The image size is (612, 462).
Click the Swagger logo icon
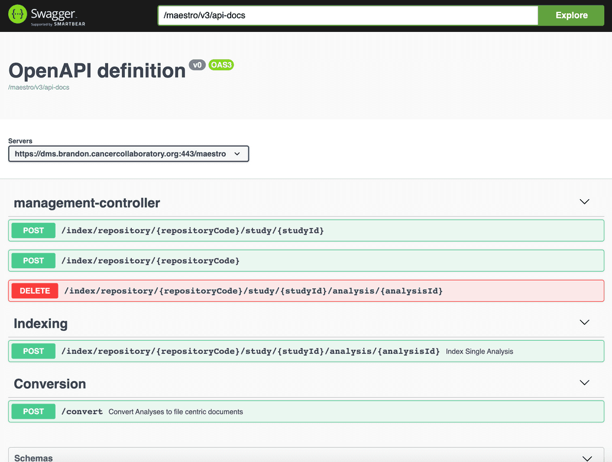point(18,14)
